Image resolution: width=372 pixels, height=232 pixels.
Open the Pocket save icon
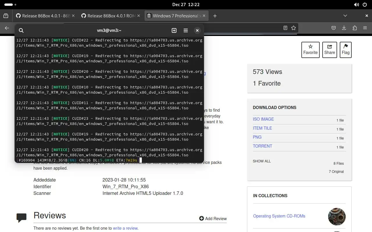(x=334, y=28)
